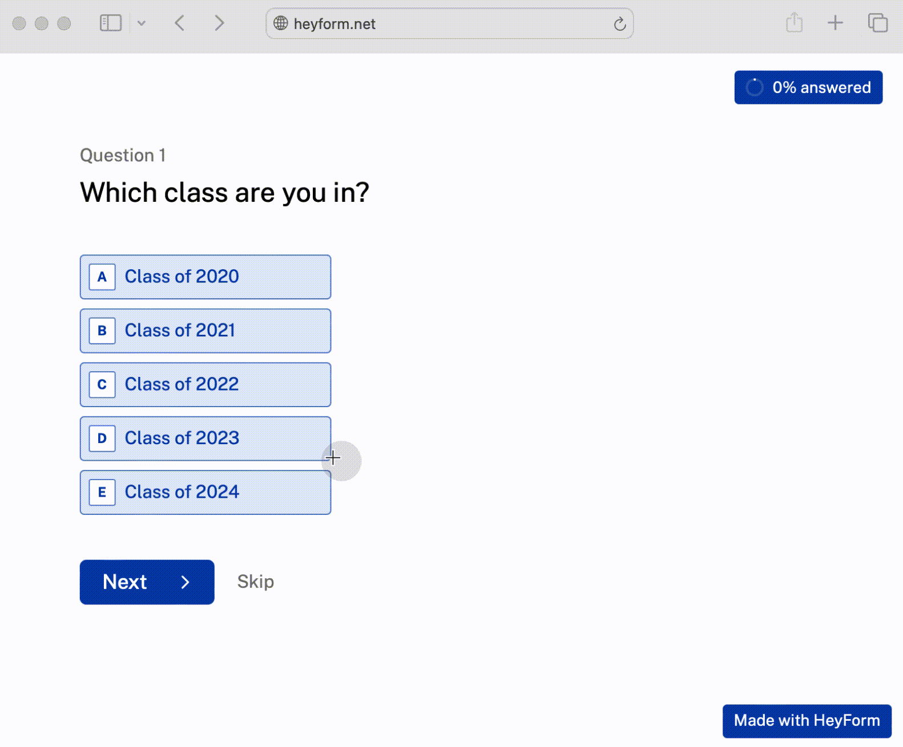This screenshot has height=747, width=903.
Task: Click the globe icon in address bar
Action: 281,23
